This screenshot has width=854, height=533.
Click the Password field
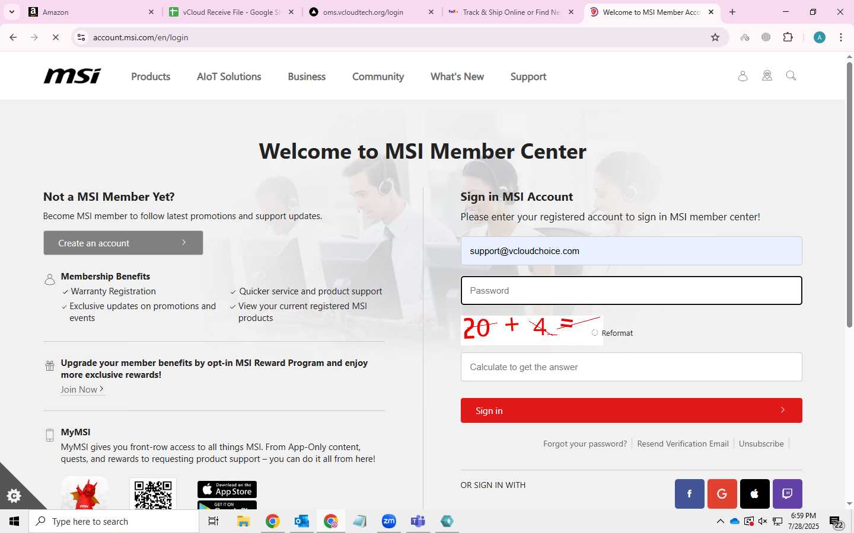click(631, 291)
